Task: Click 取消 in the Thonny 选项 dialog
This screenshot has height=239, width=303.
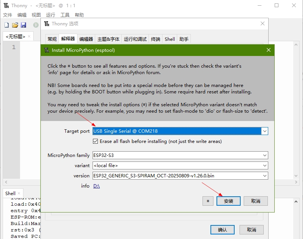Action: coord(252,230)
